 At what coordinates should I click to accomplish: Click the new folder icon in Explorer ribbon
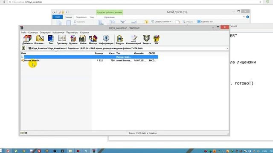[146, 22]
